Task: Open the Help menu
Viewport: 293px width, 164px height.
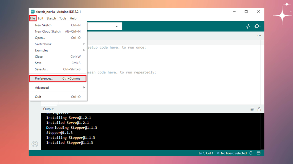Action: 73,18
